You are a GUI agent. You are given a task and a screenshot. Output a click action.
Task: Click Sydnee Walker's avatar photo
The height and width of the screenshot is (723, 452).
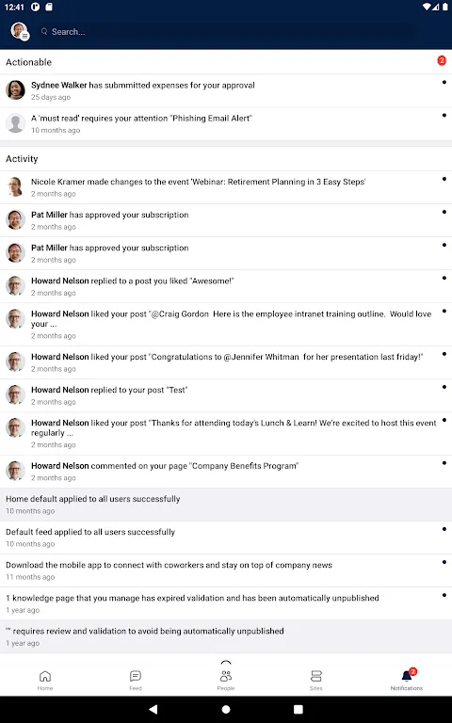(15, 90)
